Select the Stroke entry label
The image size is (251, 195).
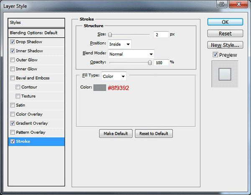click(x=23, y=141)
